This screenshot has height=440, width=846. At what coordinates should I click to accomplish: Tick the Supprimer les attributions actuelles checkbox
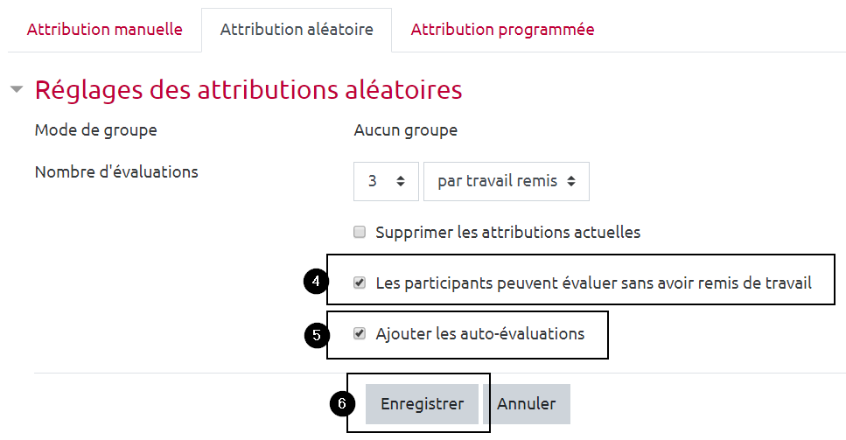pyautogui.click(x=359, y=233)
